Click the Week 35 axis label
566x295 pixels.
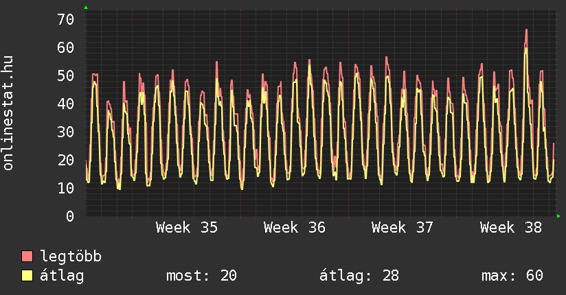(187, 228)
